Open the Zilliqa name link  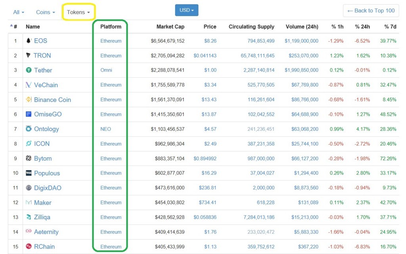(x=42, y=217)
